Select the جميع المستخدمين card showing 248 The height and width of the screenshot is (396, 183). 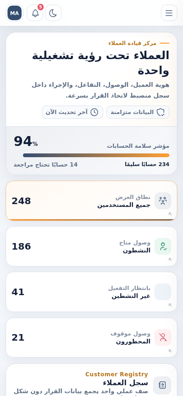[91, 201]
